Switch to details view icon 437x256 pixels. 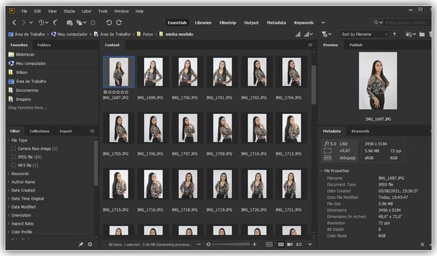pyautogui.click(x=290, y=244)
